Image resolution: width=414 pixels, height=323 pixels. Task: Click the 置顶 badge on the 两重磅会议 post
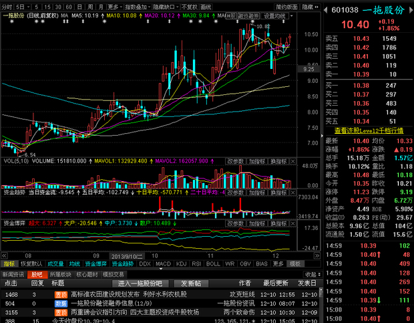tap(61, 312)
